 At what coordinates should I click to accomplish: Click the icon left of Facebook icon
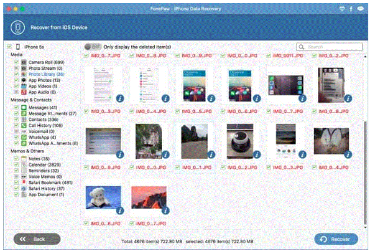click(x=342, y=9)
